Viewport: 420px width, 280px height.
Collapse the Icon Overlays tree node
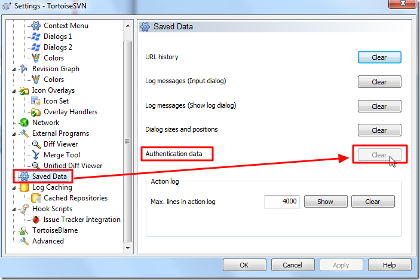[x=14, y=91]
